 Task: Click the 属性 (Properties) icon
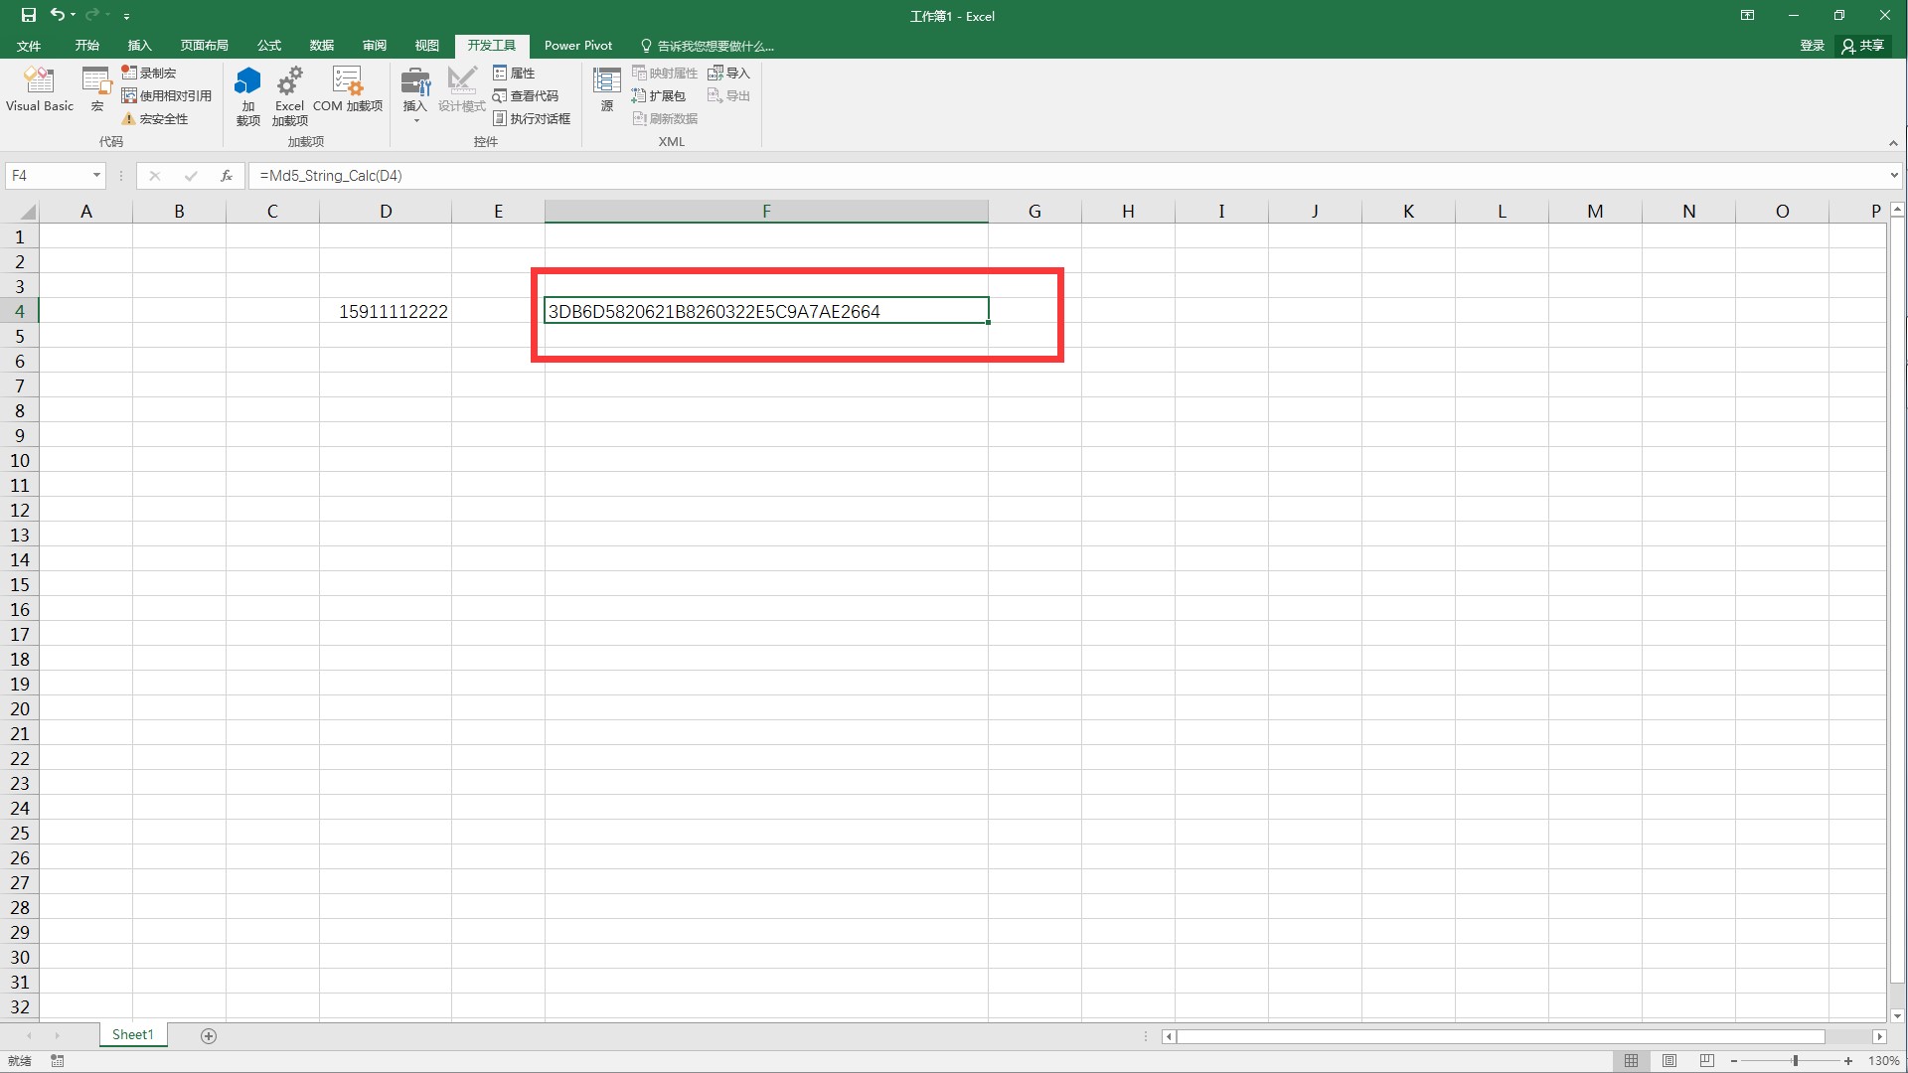515,72
